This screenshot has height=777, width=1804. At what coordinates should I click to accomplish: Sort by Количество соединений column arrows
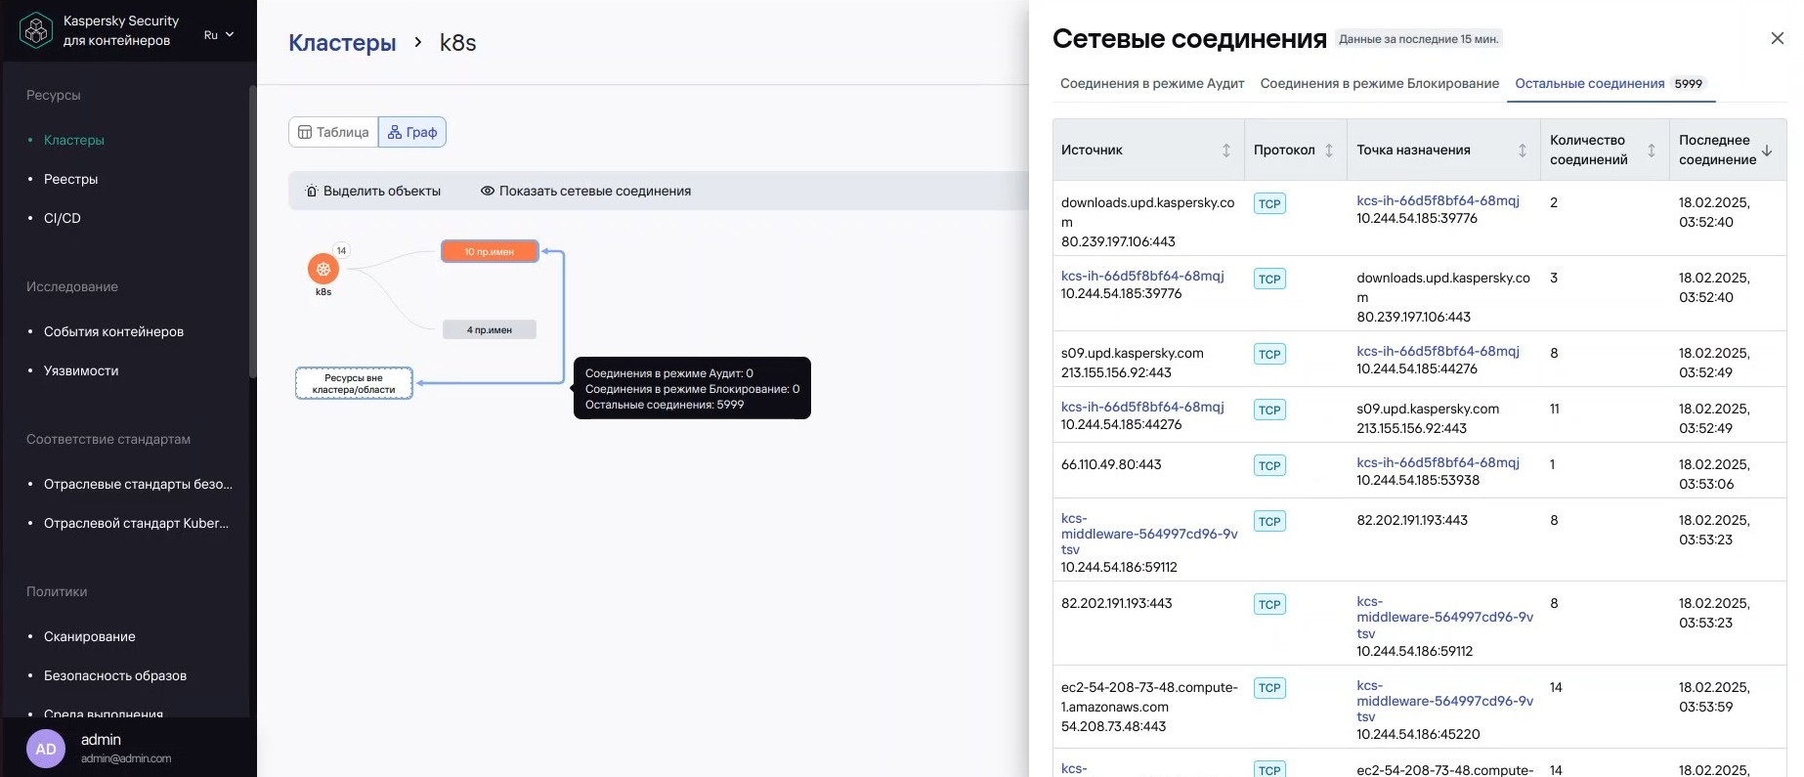click(1652, 151)
